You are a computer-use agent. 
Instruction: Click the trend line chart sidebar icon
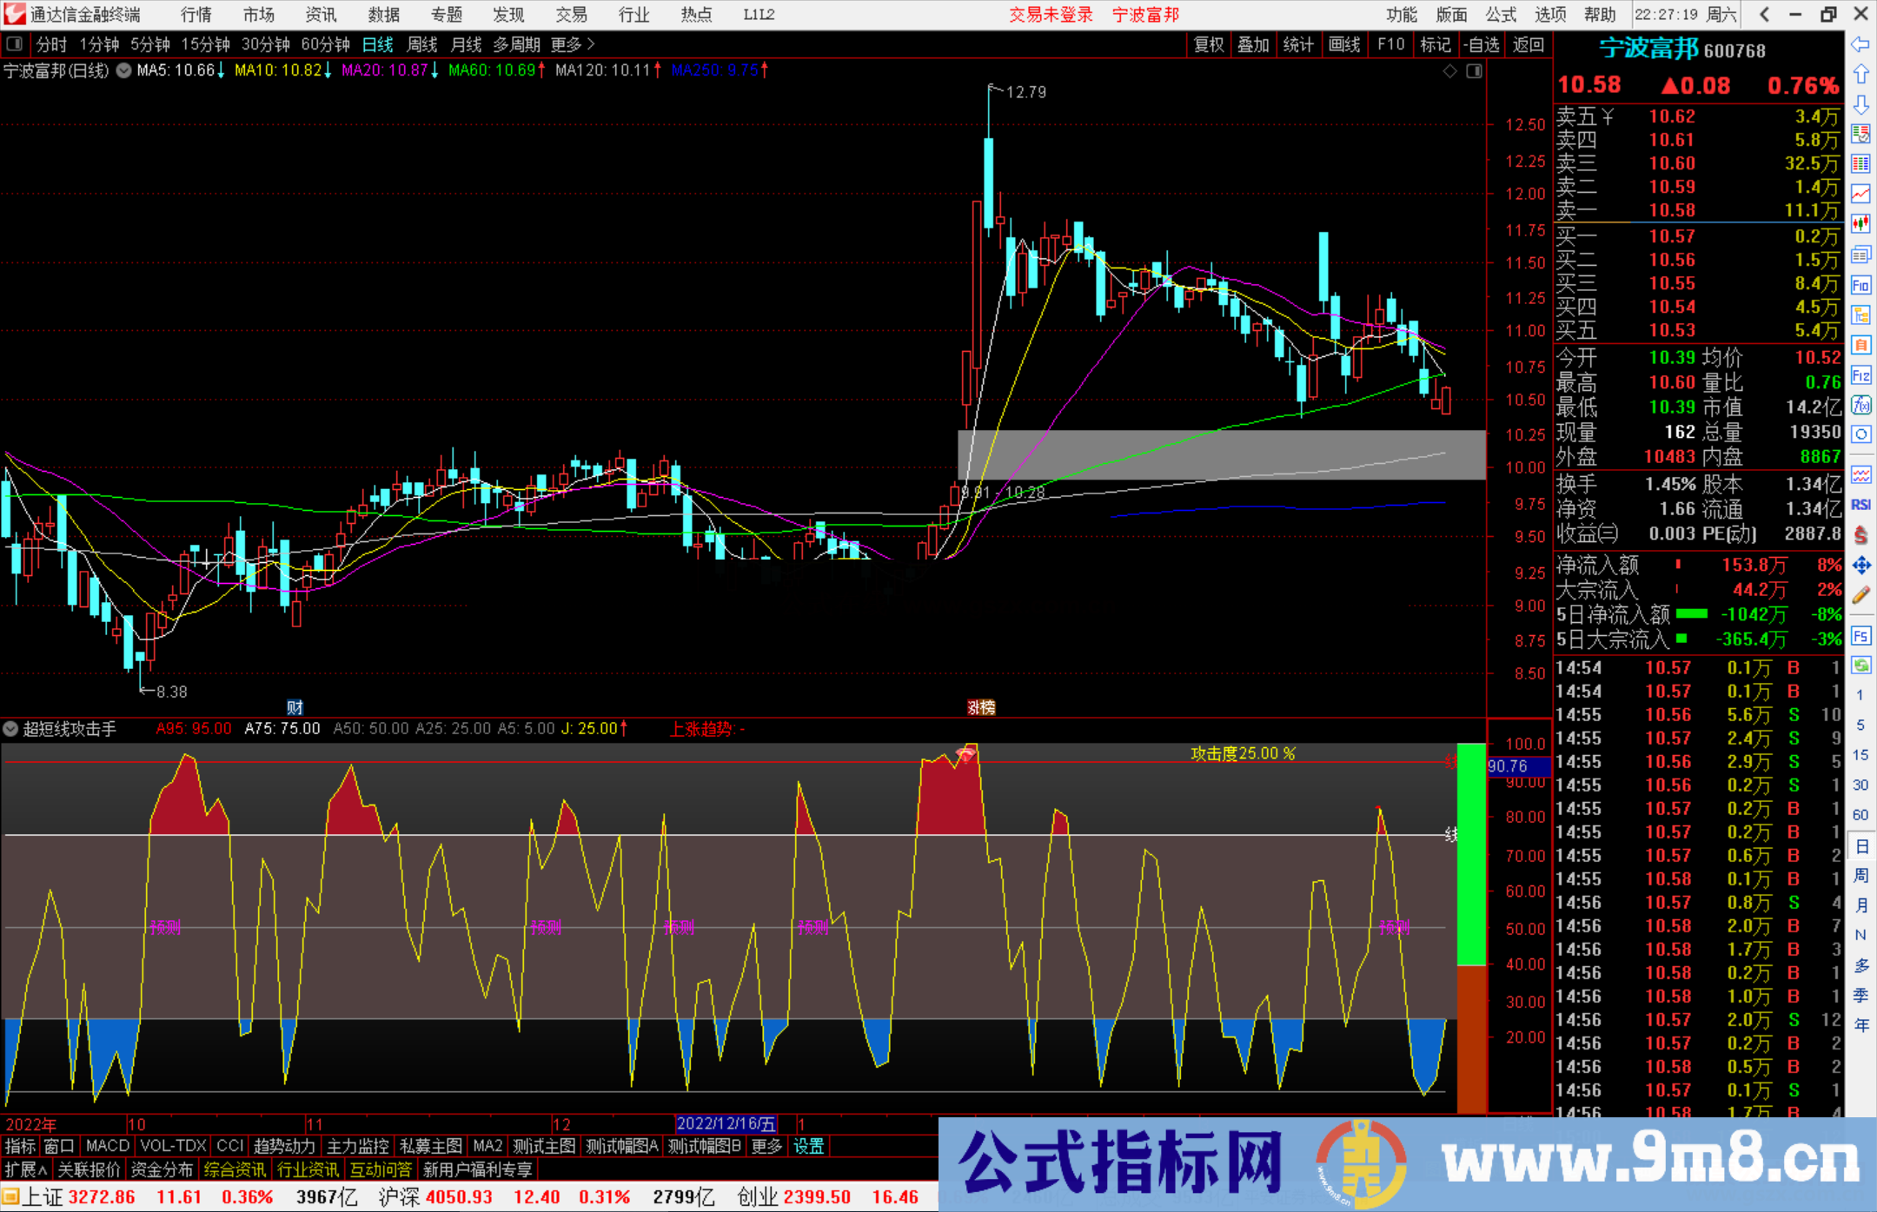click(x=1861, y=193)
